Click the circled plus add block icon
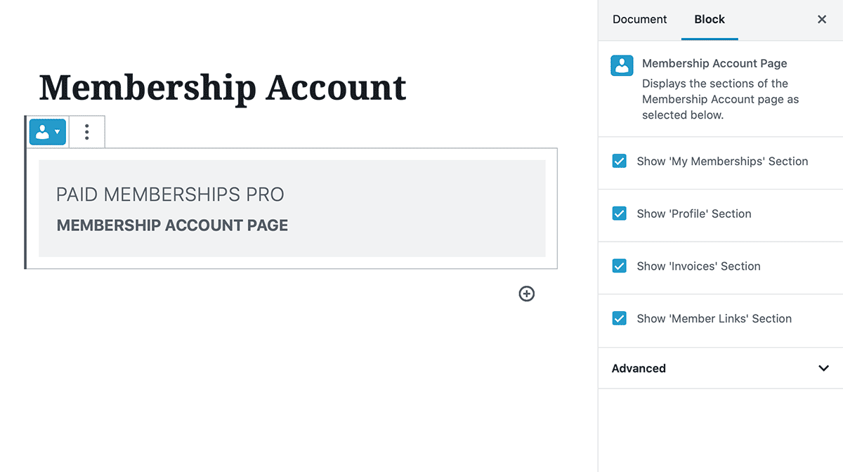 point(527,294)
